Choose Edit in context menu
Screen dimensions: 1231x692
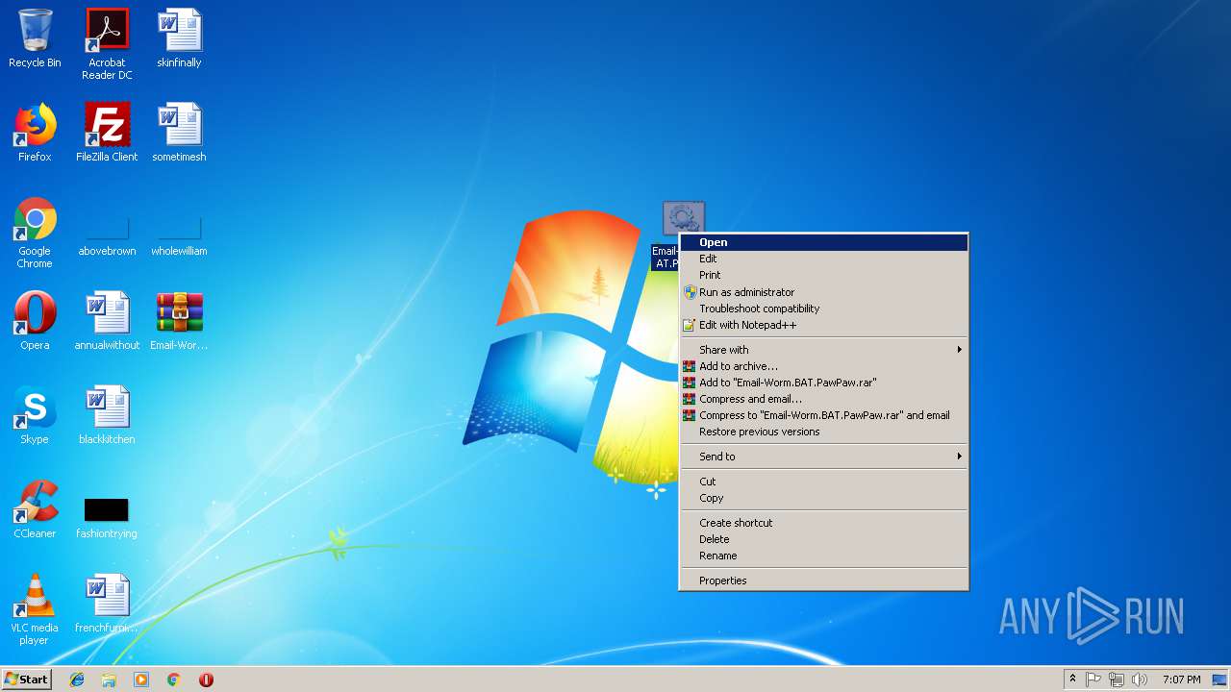824,259
